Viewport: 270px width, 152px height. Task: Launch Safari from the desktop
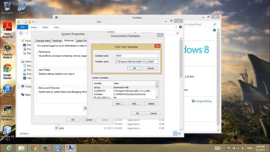point(22,8)
